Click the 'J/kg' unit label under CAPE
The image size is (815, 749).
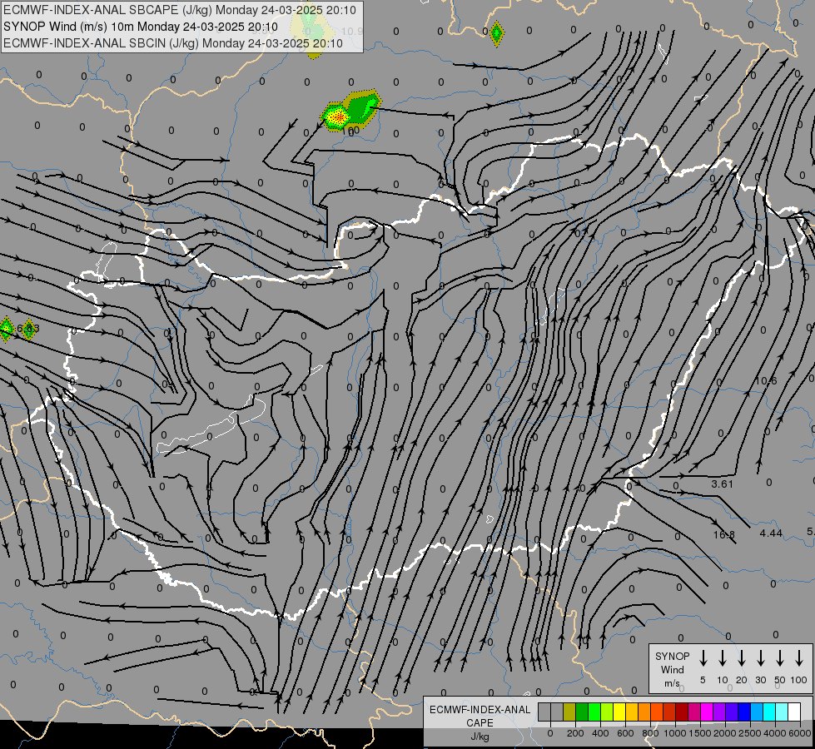[480, 737]
